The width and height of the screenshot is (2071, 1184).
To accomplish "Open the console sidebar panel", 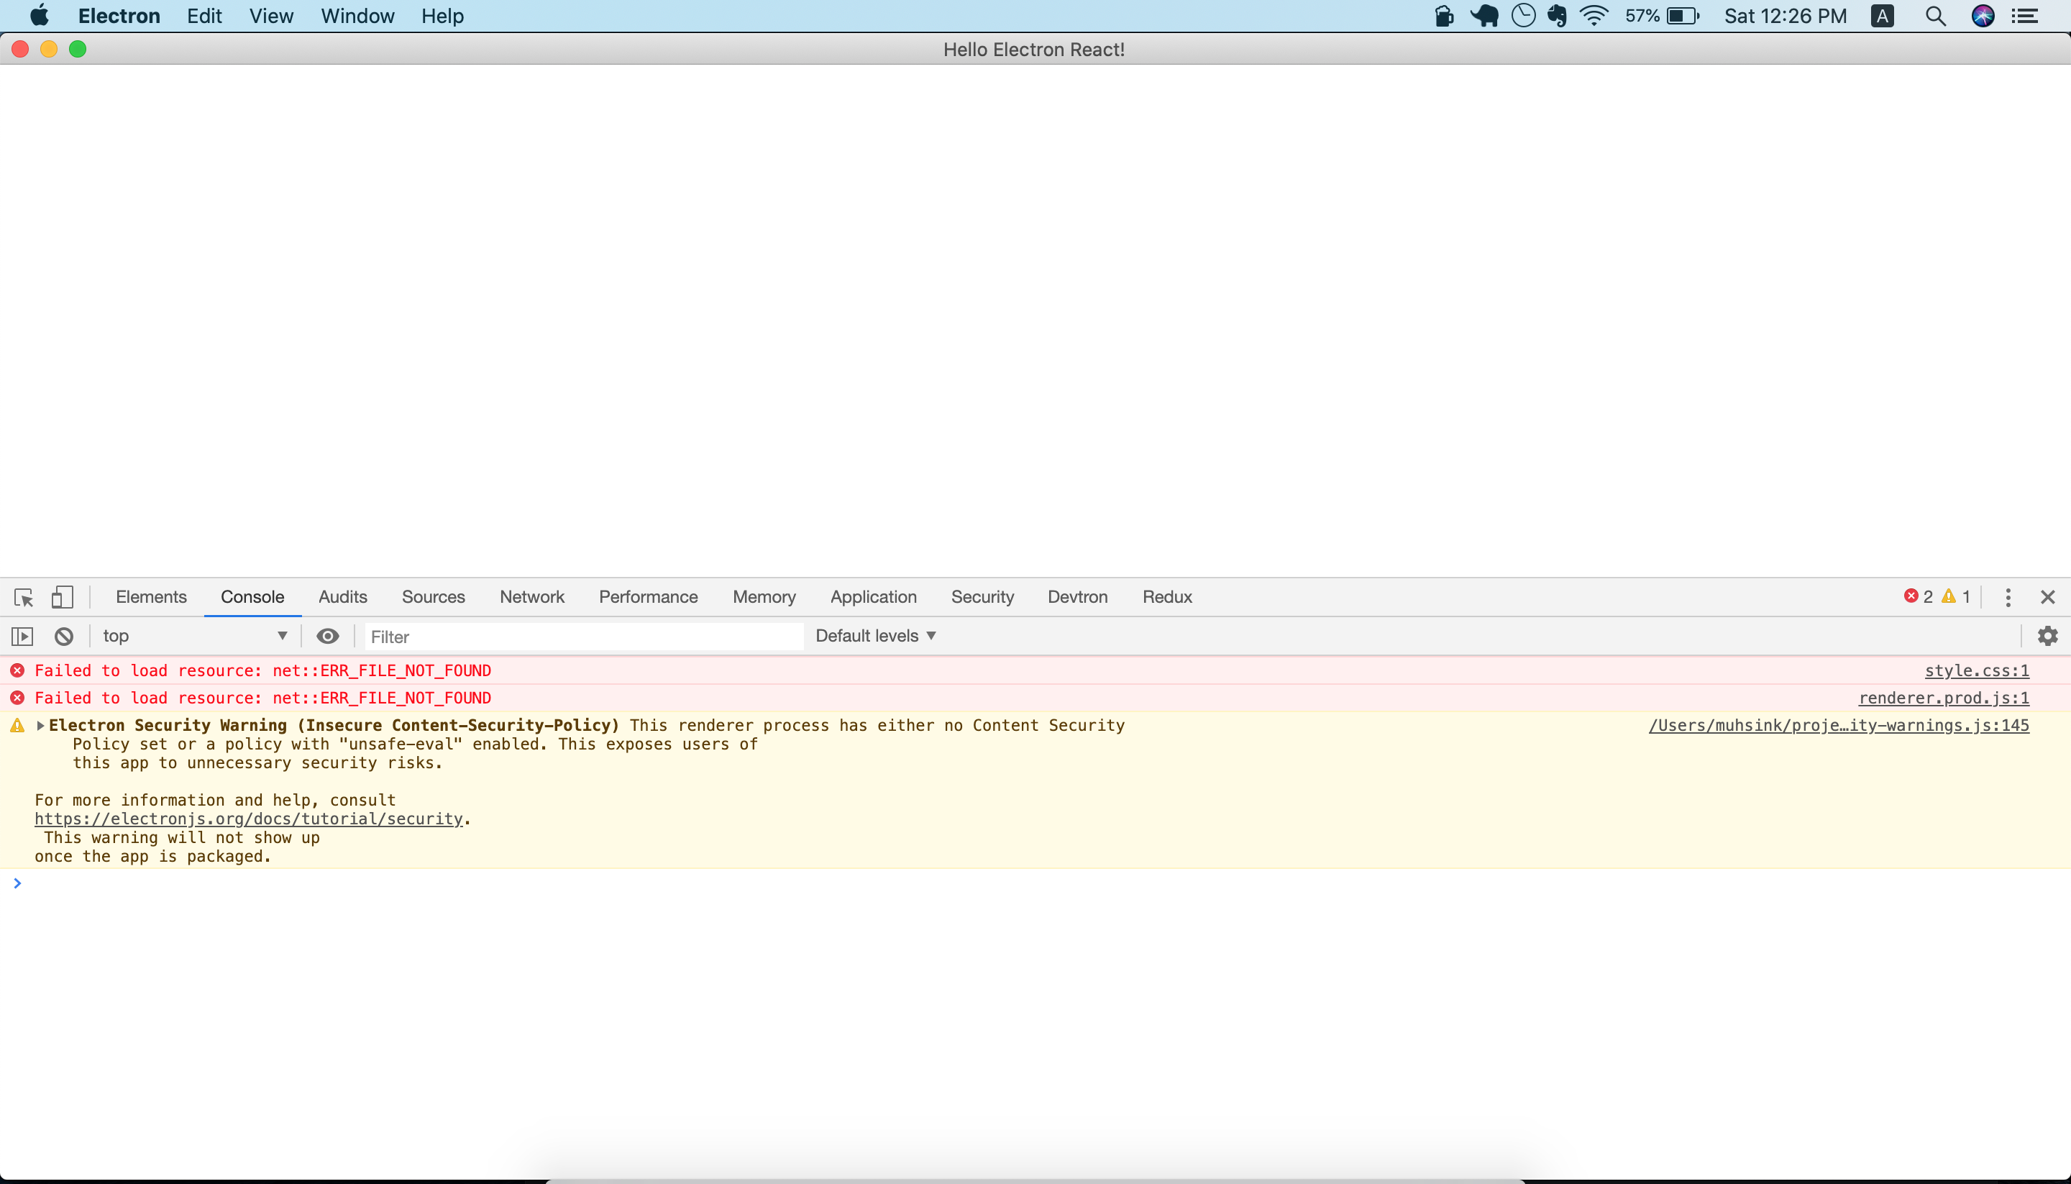I will (x=22, y=636).
